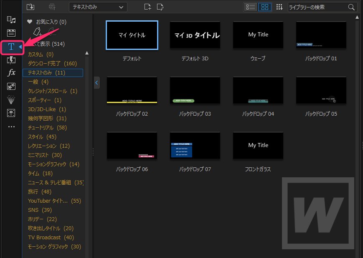Select the テキストのみ (11) category
This screenshot has height=258, width=363.
[53, 73]
